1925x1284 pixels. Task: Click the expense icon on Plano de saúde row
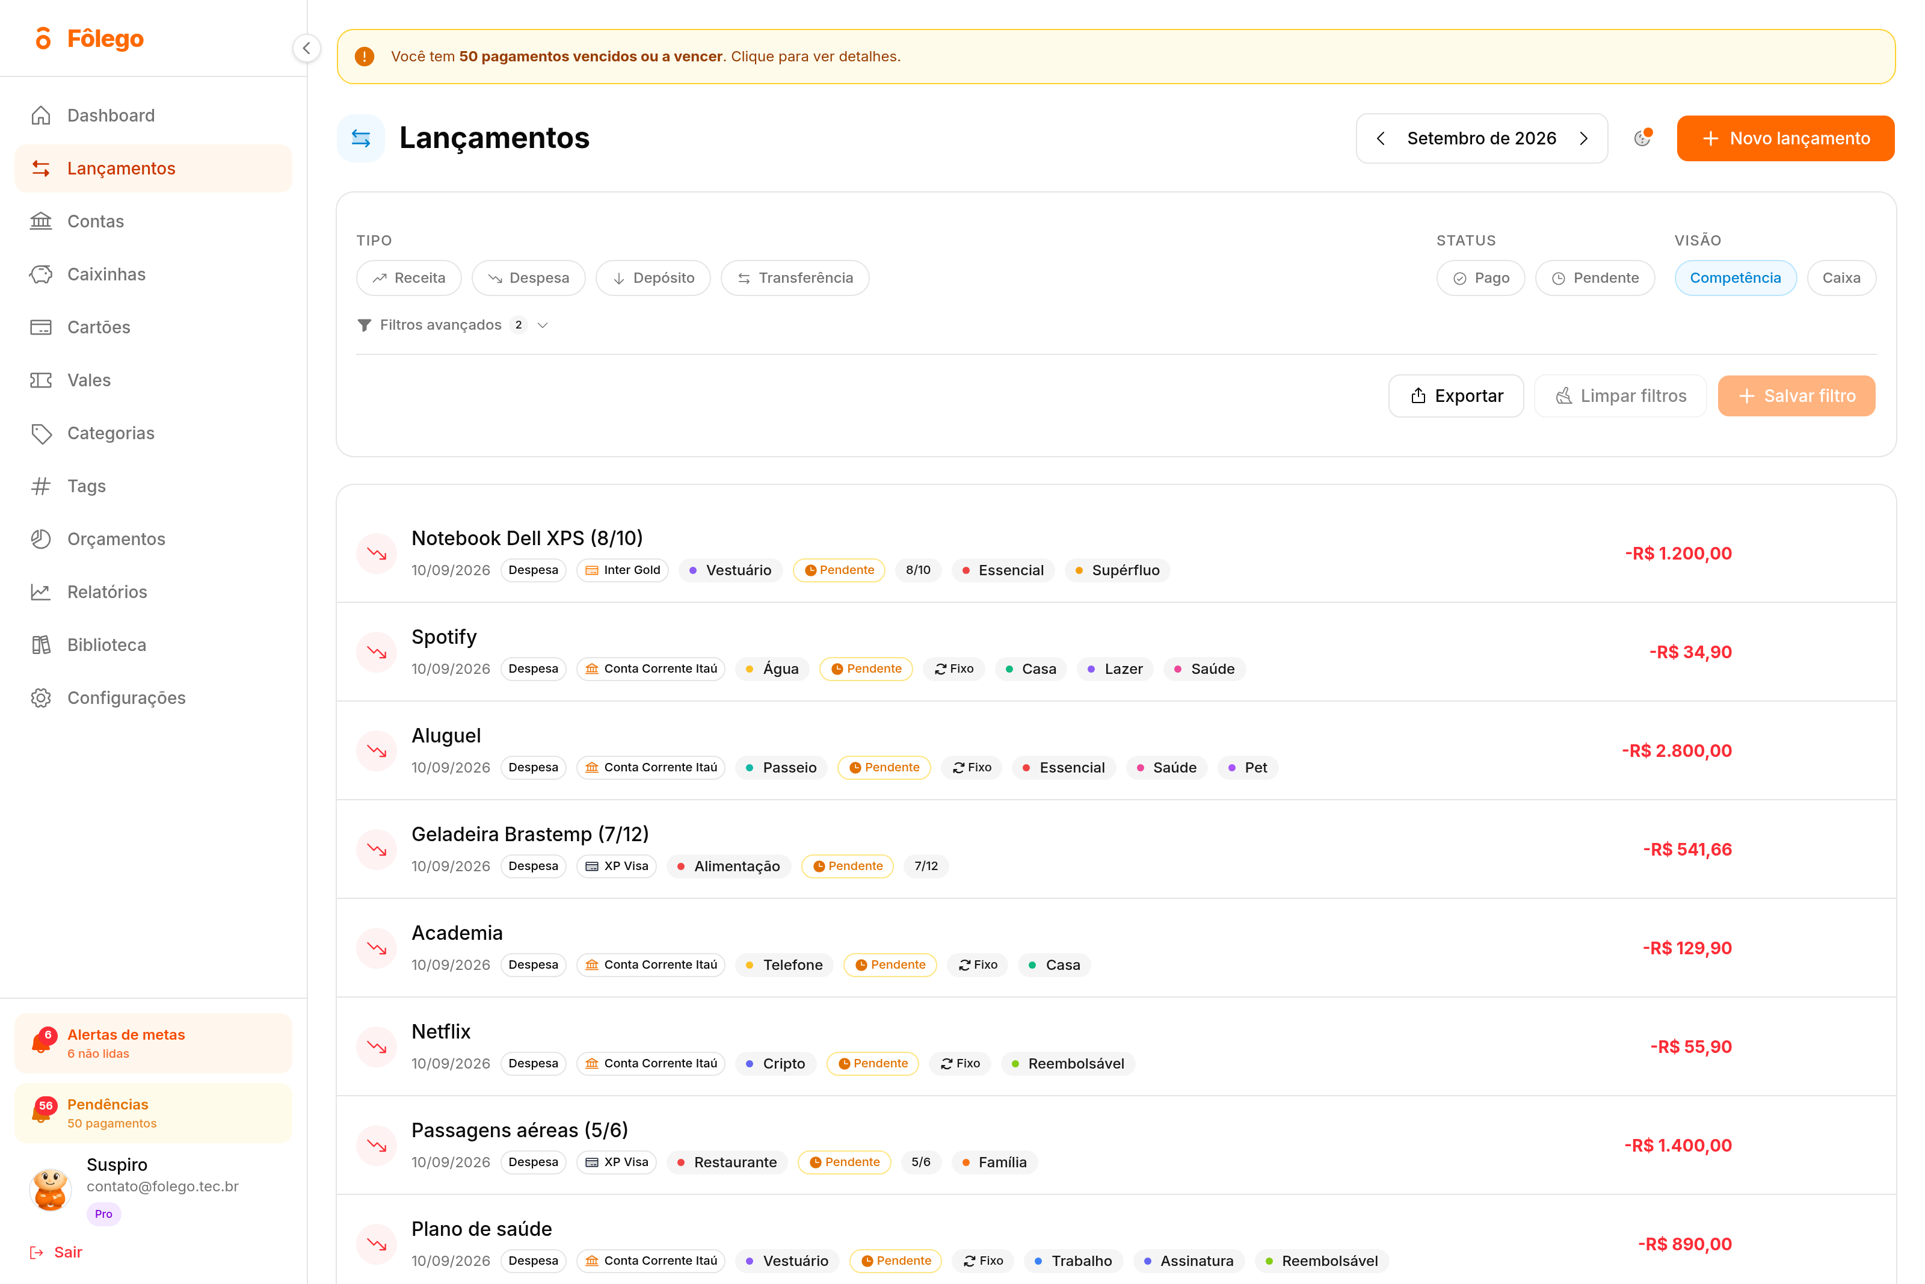click(x=377, y=1245)
